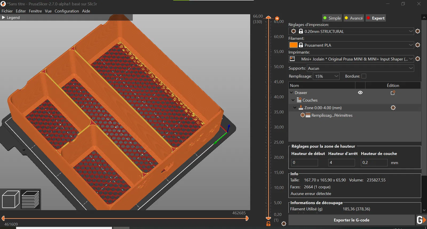Select Simple mode
Viewport: 427px width, 229px height.
tap(332, 18)
